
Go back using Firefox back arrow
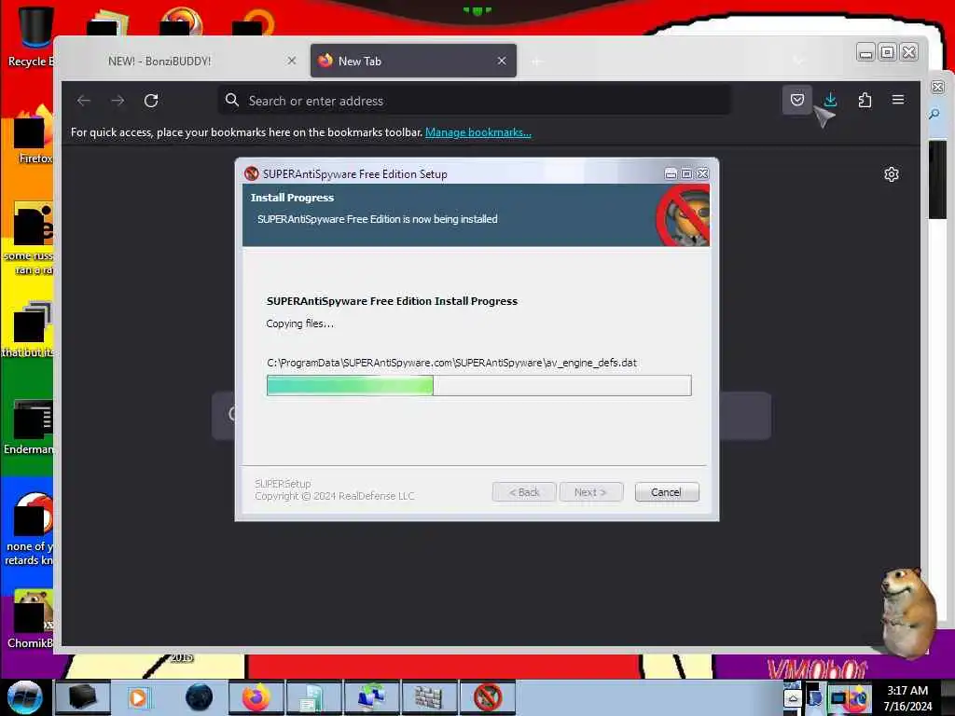click(x=84, y=101)
